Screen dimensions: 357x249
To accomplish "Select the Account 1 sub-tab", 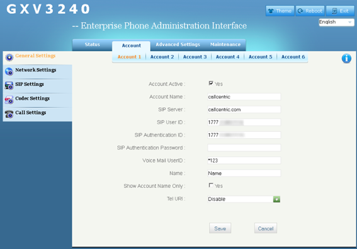I will click(129, 57).
